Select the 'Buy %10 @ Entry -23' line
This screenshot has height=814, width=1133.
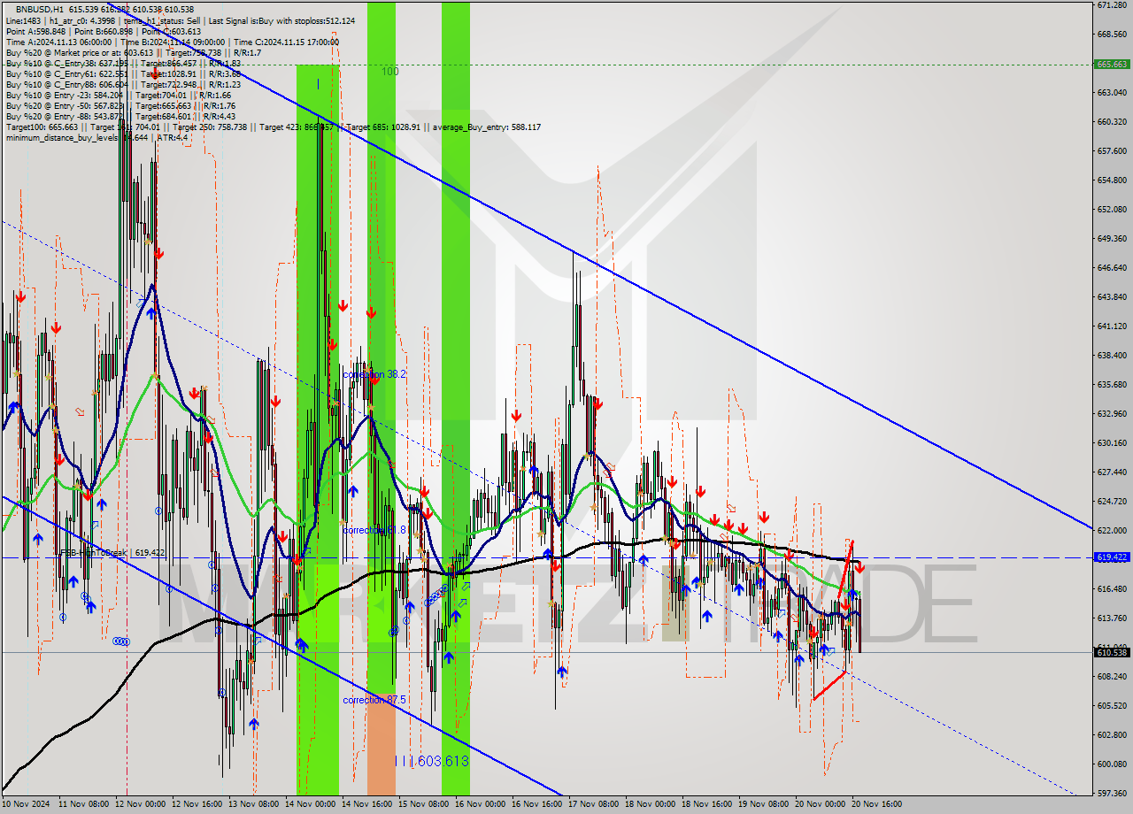pyautogui.click(x=119, y=95)
